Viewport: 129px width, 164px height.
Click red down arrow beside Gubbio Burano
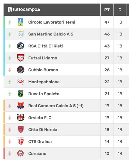tap(10, 70)
